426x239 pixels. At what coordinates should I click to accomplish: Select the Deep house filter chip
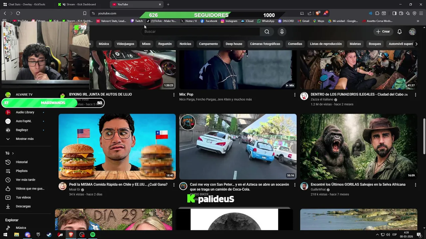pos(234,44)
